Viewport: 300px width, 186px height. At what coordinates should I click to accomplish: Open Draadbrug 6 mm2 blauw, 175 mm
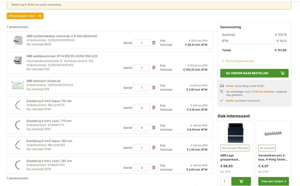tap(49, 101)
